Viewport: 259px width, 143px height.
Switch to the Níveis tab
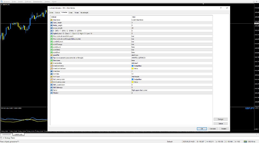coord(76,13)
